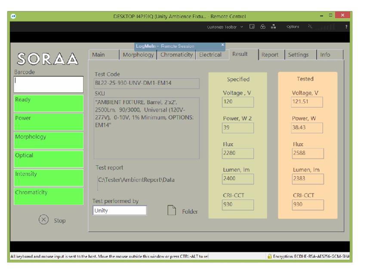
Task: Click the encryption lock icon in status bar
Action: pyautogui.click(x=269, y=256)
